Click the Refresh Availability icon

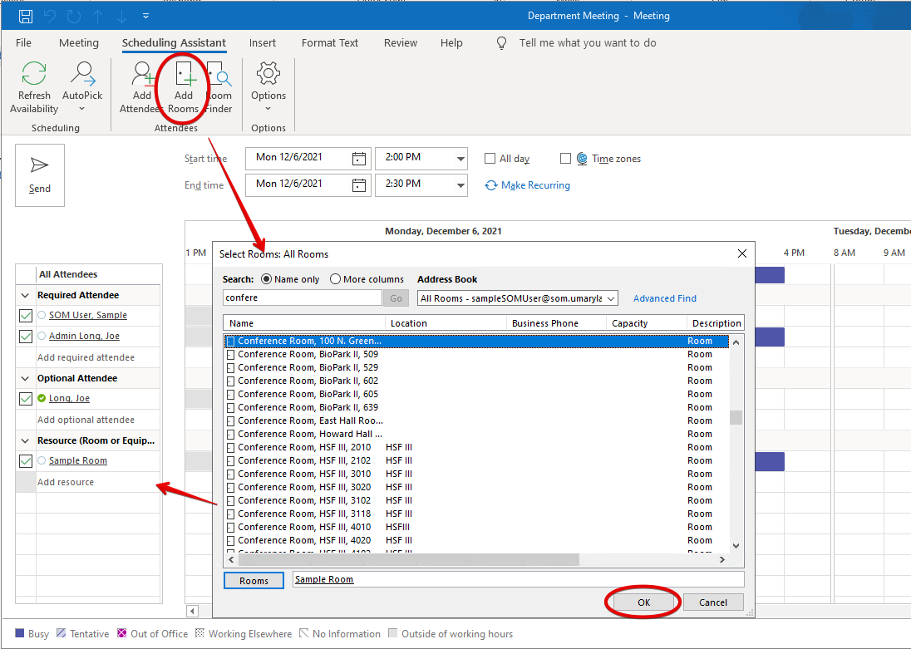[34, 76]
